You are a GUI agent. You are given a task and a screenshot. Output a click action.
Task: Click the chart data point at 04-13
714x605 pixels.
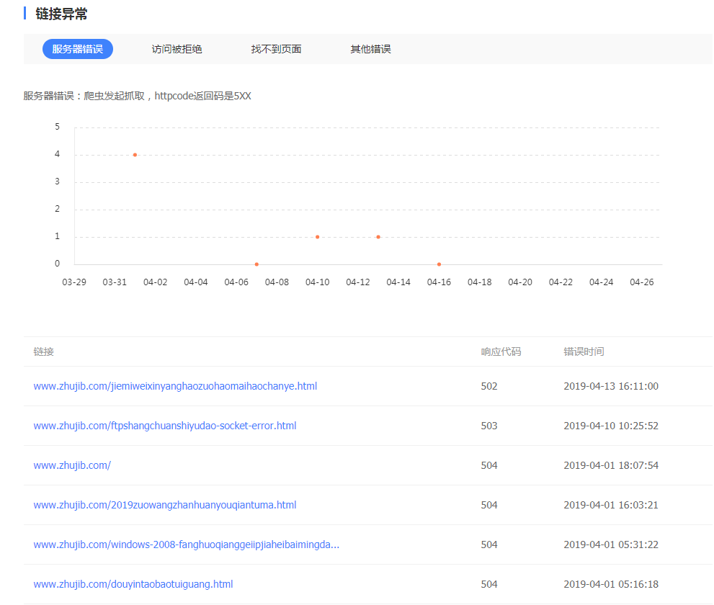[378, 237]
